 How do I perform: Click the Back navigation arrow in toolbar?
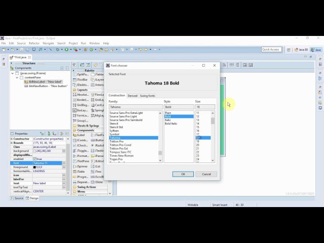click(x=146, y=50)
